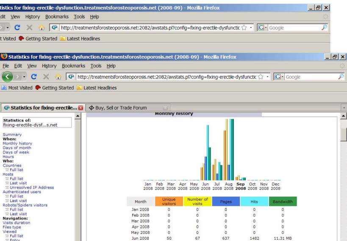Open front window's Getting Started bookmark

pyautogui.click(x=58, y=88)
